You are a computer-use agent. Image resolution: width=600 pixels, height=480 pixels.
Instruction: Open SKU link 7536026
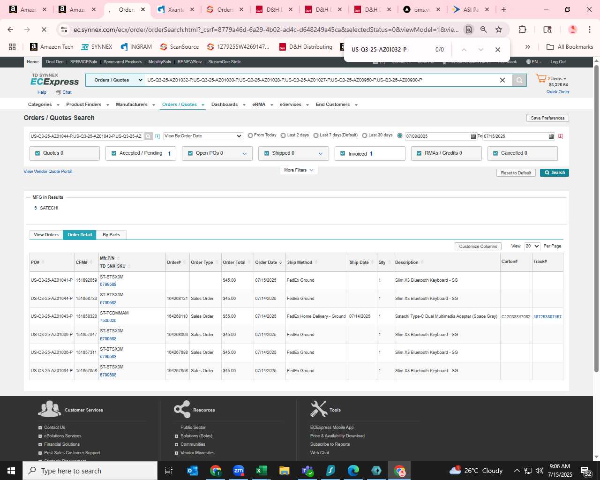tap(108, 321)
